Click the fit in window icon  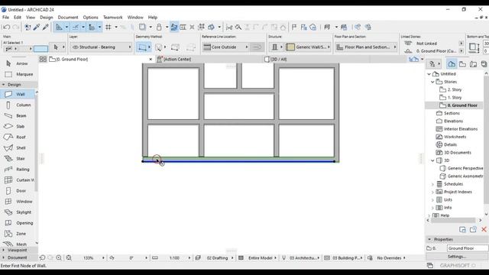69,258
